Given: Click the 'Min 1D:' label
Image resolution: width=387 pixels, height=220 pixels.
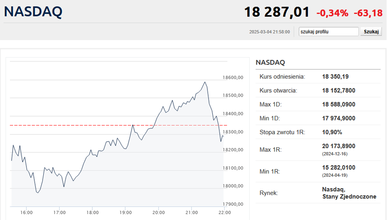Looking at the screenshot, I should tap(270, 118).
